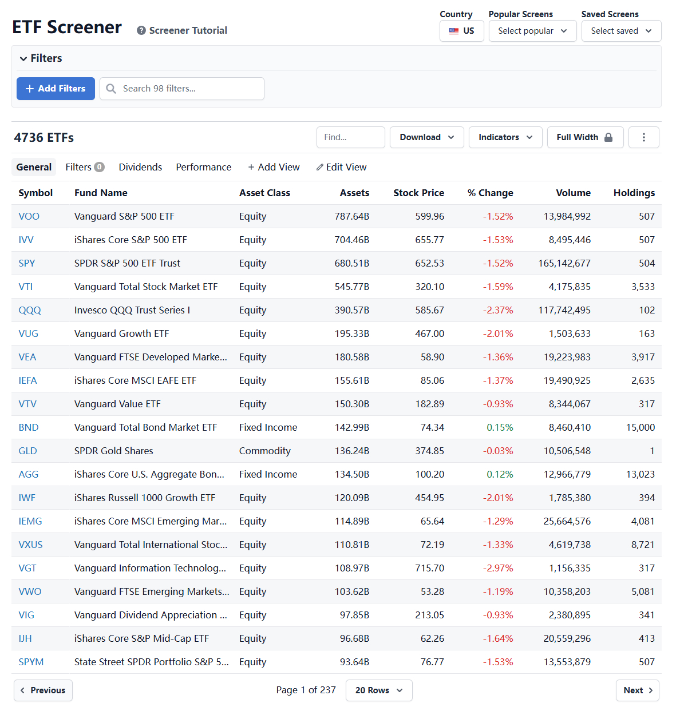This screenshot has height=711, width=676.
Task: Open the VUG ticker link
Action: 28,333
